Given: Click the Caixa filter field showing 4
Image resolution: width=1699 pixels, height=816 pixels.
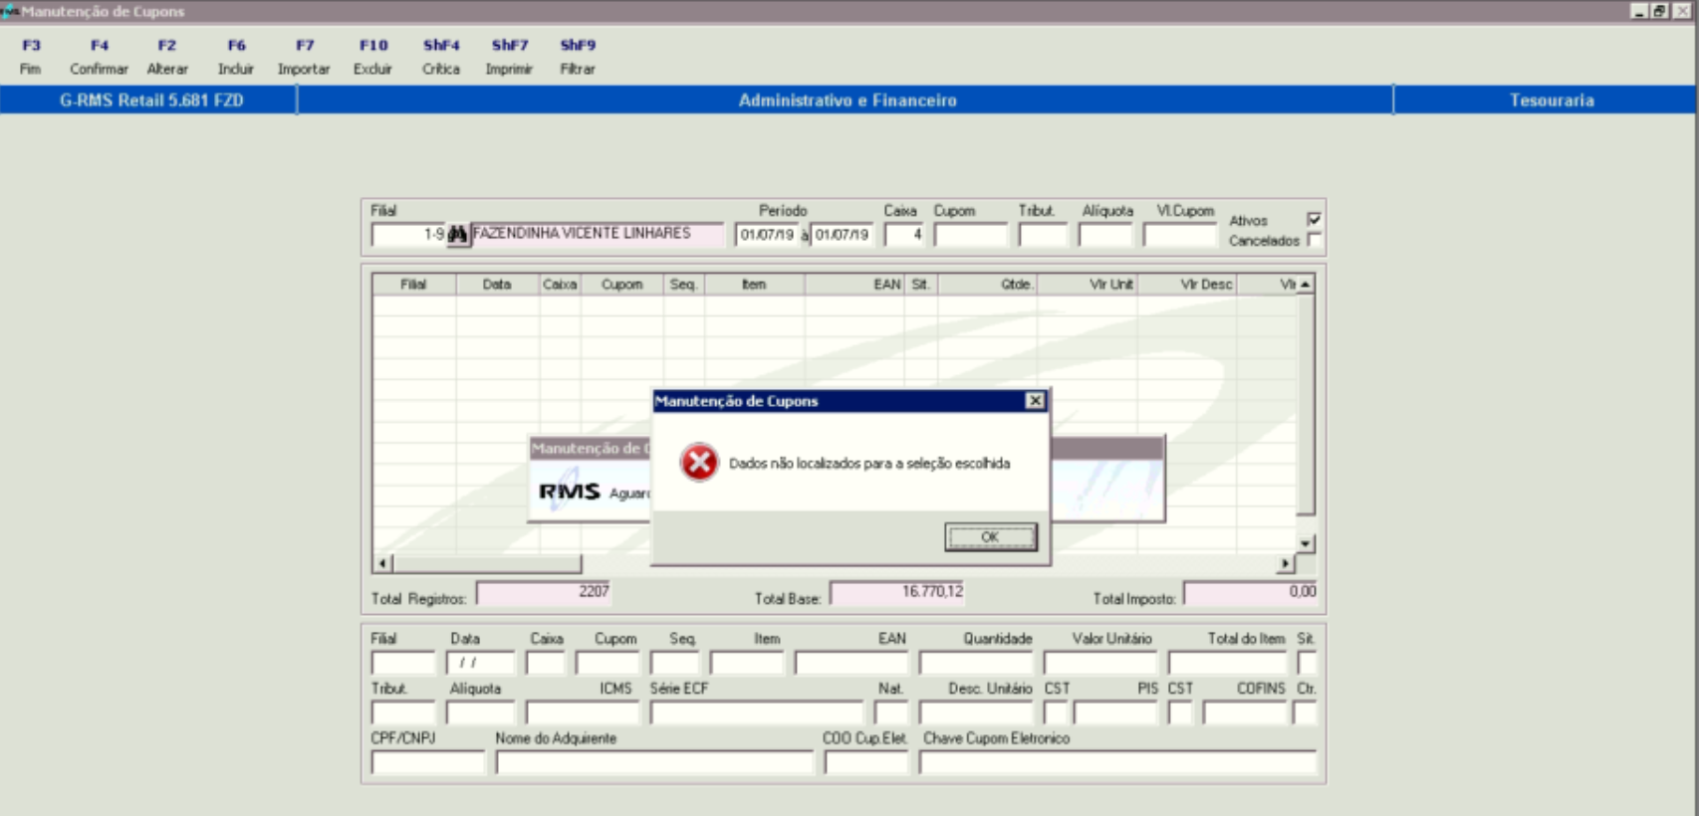Looking at the screenshot, I should point(904,235).
